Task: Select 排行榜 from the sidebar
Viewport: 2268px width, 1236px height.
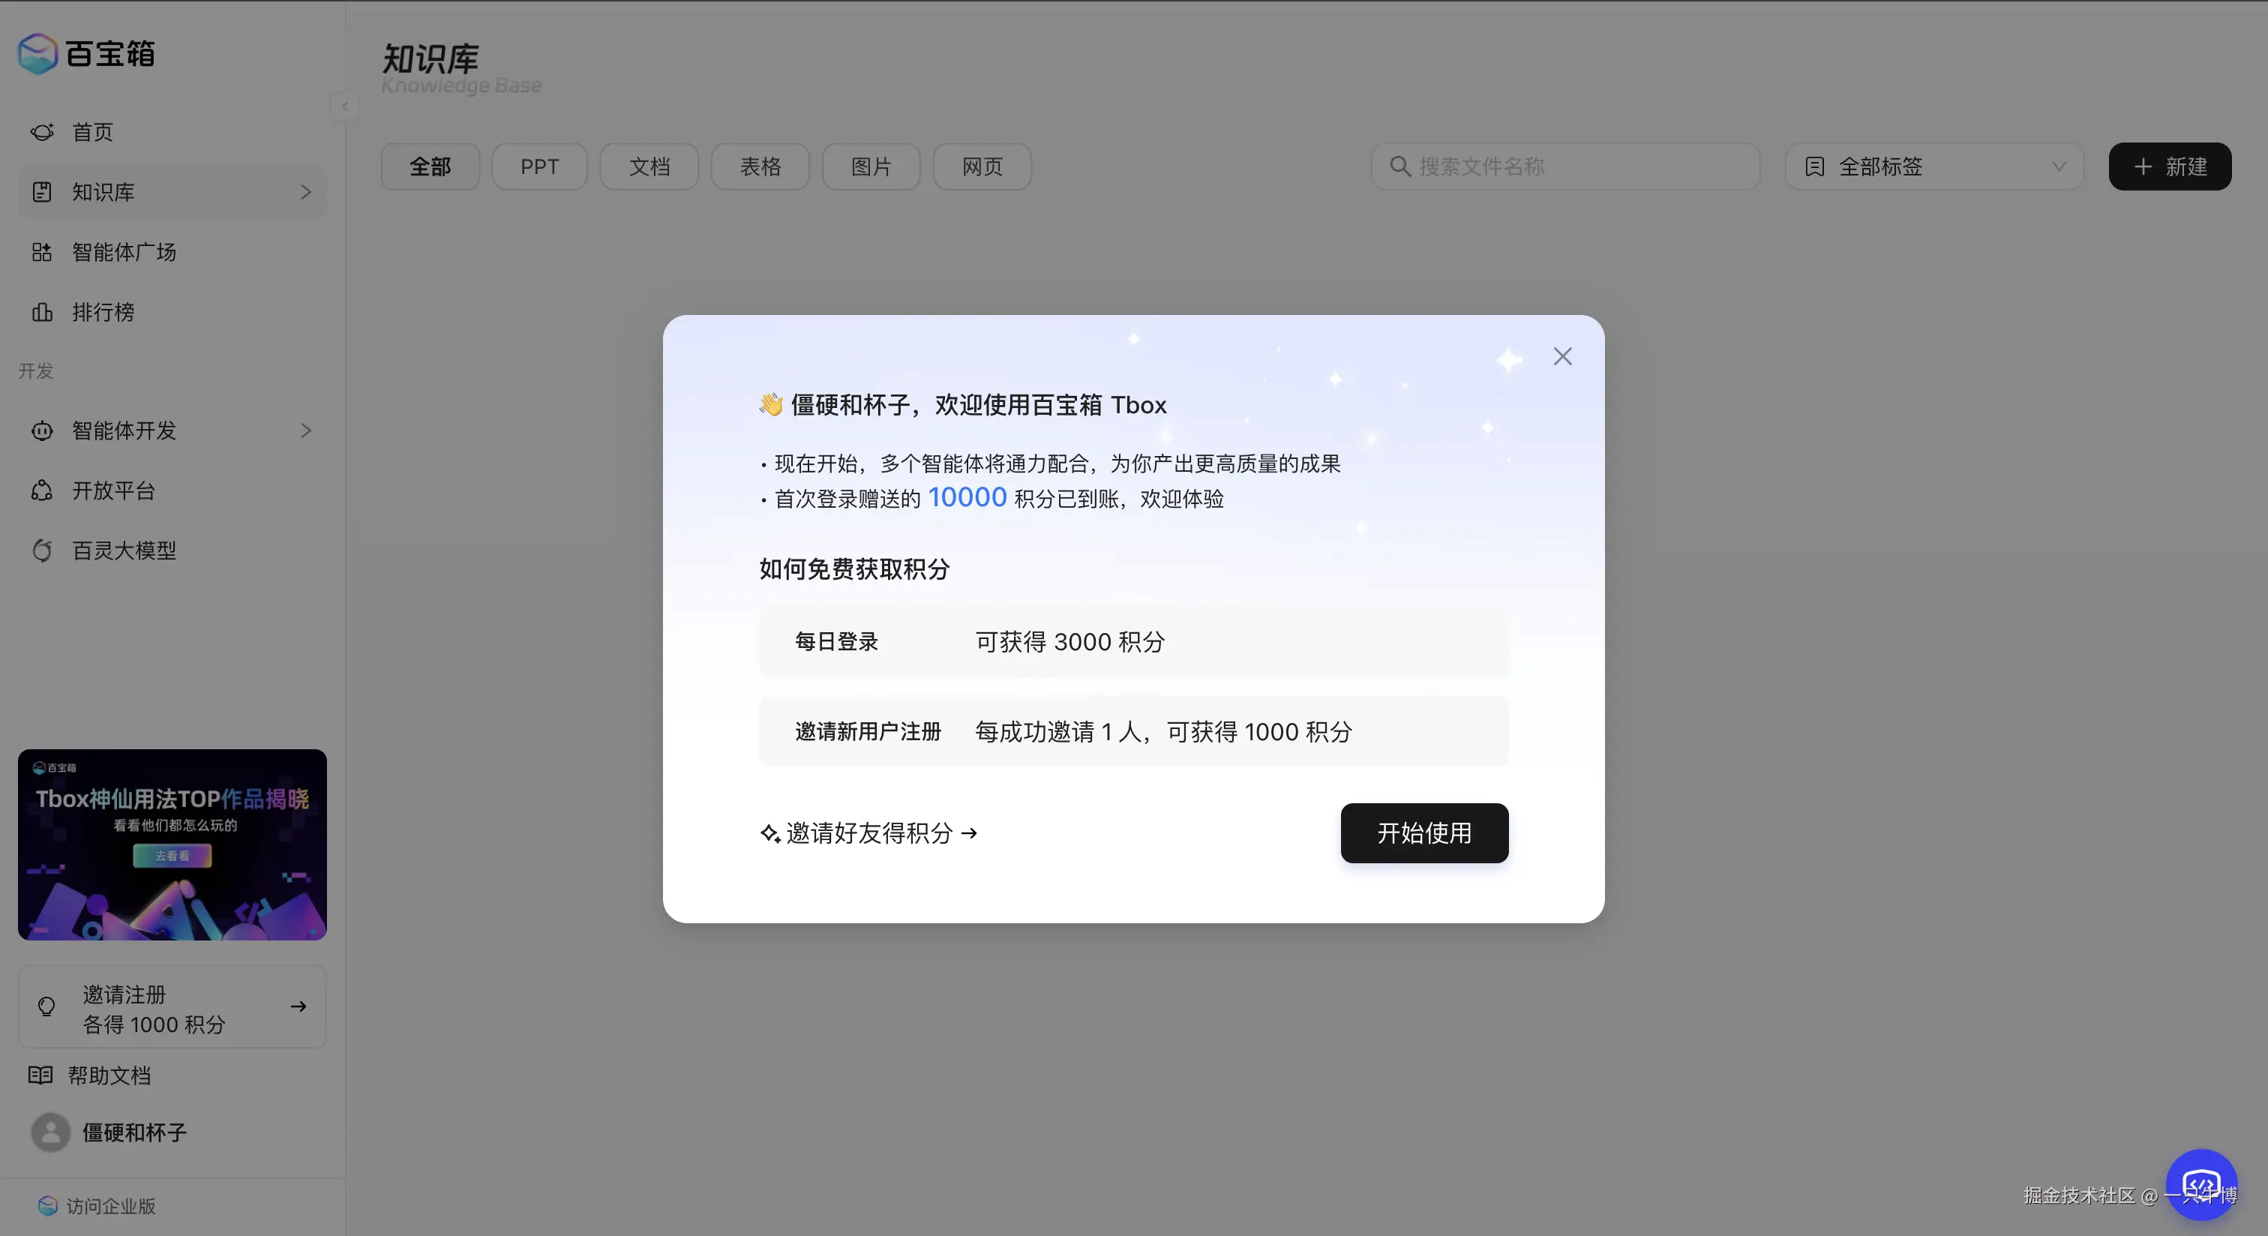Action: 105,313
